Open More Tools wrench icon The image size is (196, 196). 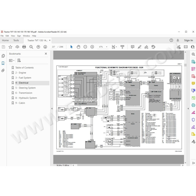pos(193,141)
